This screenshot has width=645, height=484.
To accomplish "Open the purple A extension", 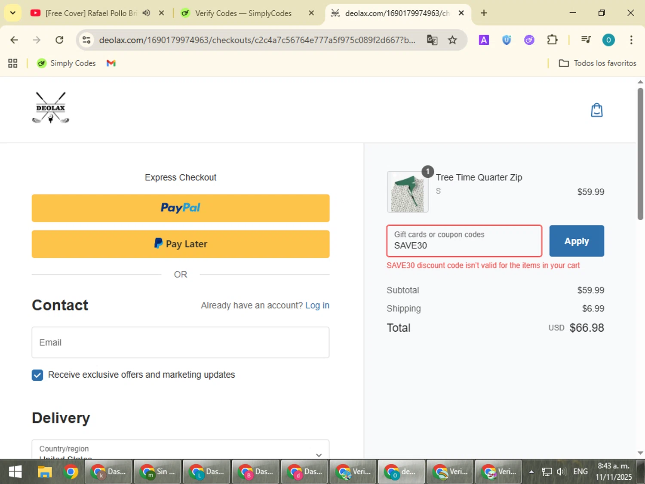I will pos(484,40).
